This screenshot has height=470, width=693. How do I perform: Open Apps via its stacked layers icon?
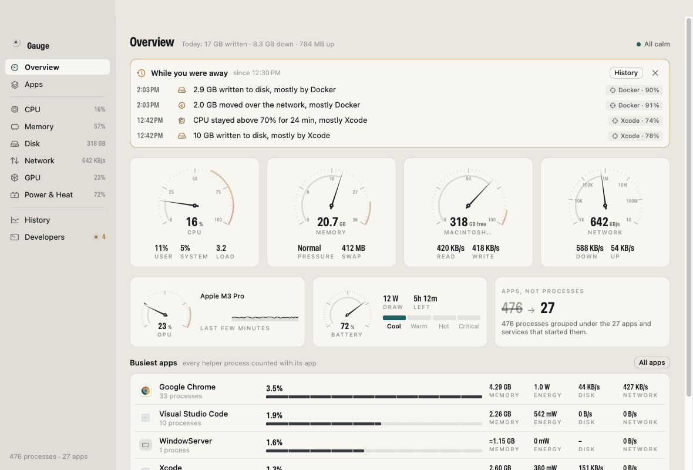(15, 85)
